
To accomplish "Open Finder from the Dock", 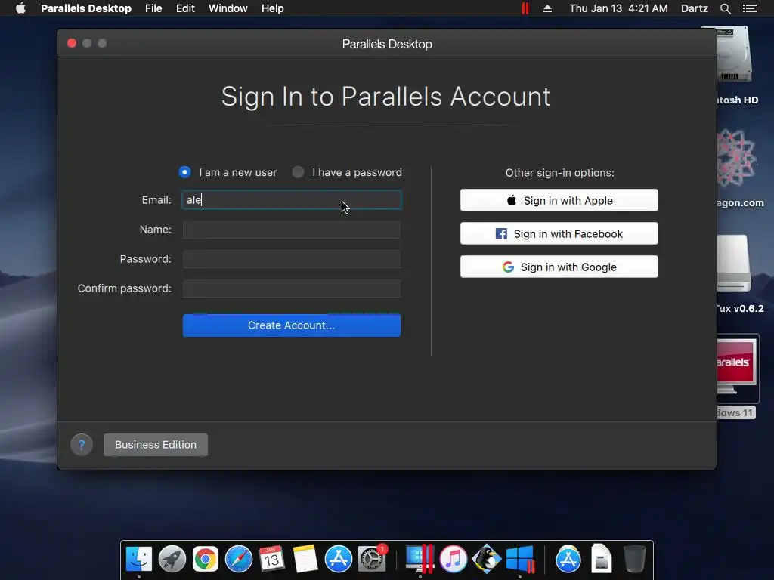I will (x=139, y=559).
